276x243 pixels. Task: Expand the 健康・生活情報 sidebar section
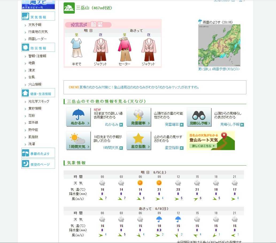[x=38, y=93]
